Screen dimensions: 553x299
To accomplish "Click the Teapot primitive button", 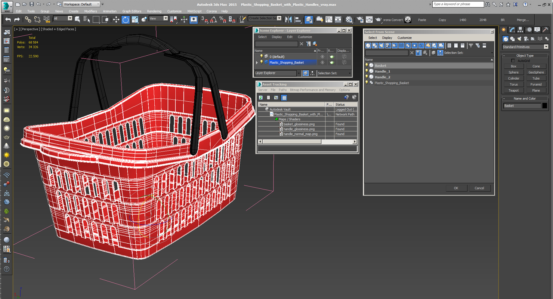I will coord(513,90).
